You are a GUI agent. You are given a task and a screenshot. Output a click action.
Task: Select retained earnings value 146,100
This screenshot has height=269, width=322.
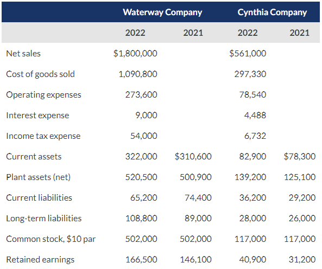195,260
